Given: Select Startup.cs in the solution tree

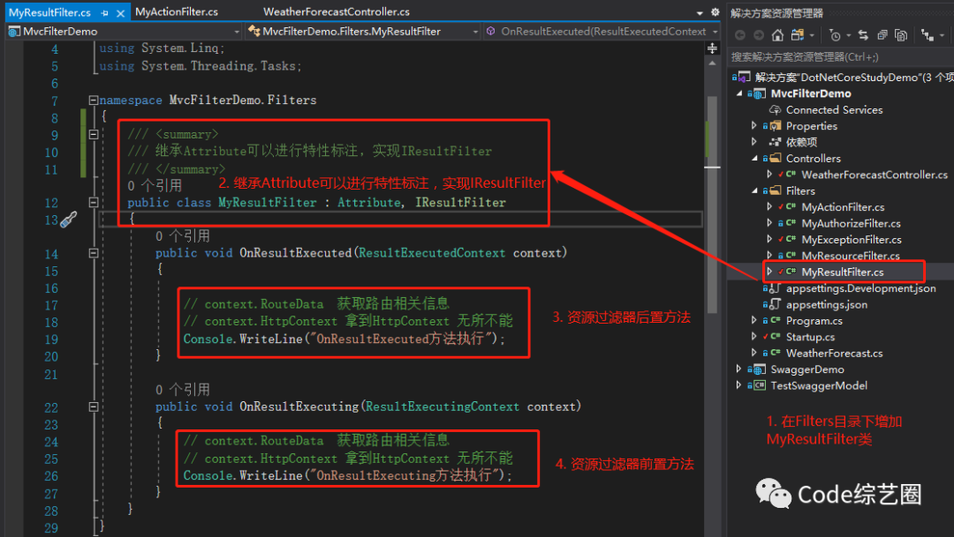Looking at the screenshot, I should pyautogui.click(x=810, y=337).
